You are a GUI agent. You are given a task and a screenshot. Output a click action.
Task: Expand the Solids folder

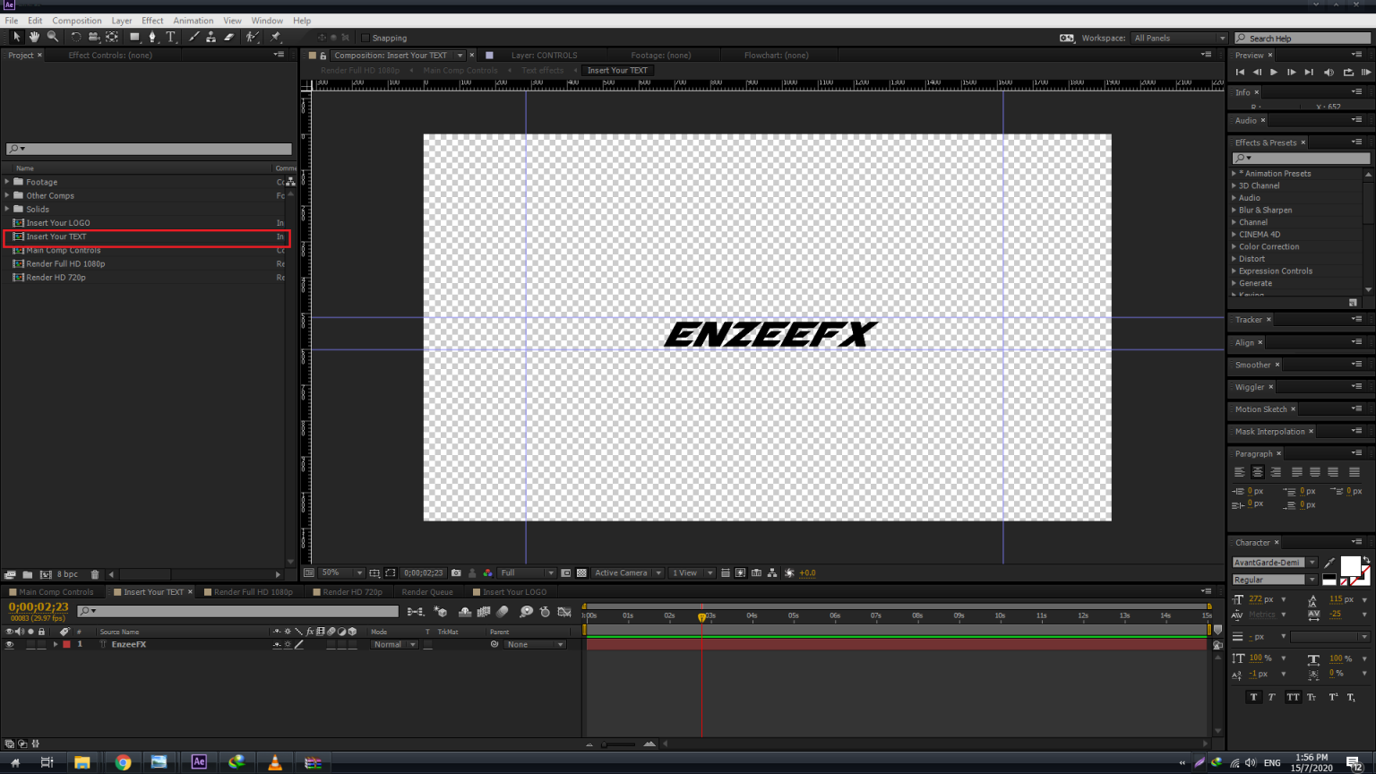(7, 209)
